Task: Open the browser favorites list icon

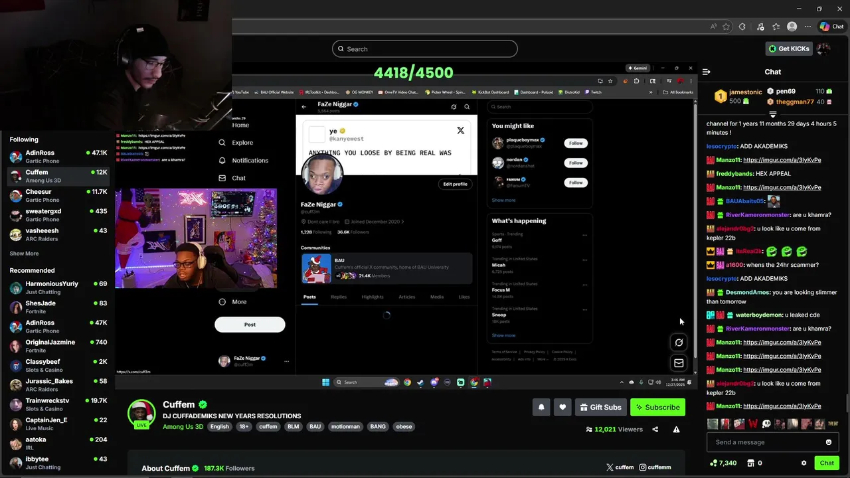Action: tap(776, 27)
